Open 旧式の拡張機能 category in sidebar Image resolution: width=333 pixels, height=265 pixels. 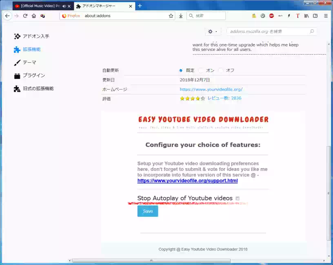[33, 89]
